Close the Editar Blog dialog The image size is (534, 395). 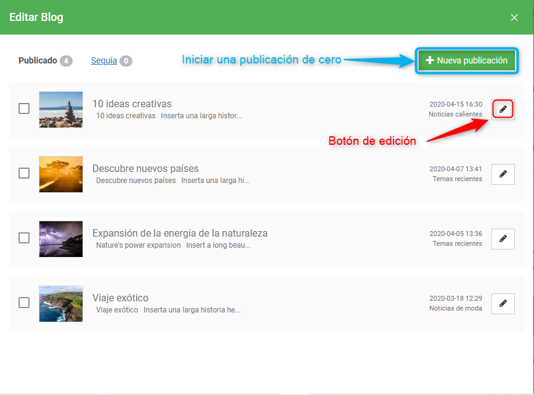514,17
